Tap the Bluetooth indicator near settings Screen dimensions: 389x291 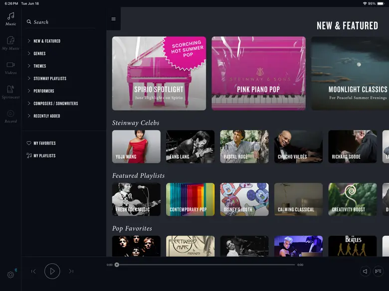tap(16, 270)
